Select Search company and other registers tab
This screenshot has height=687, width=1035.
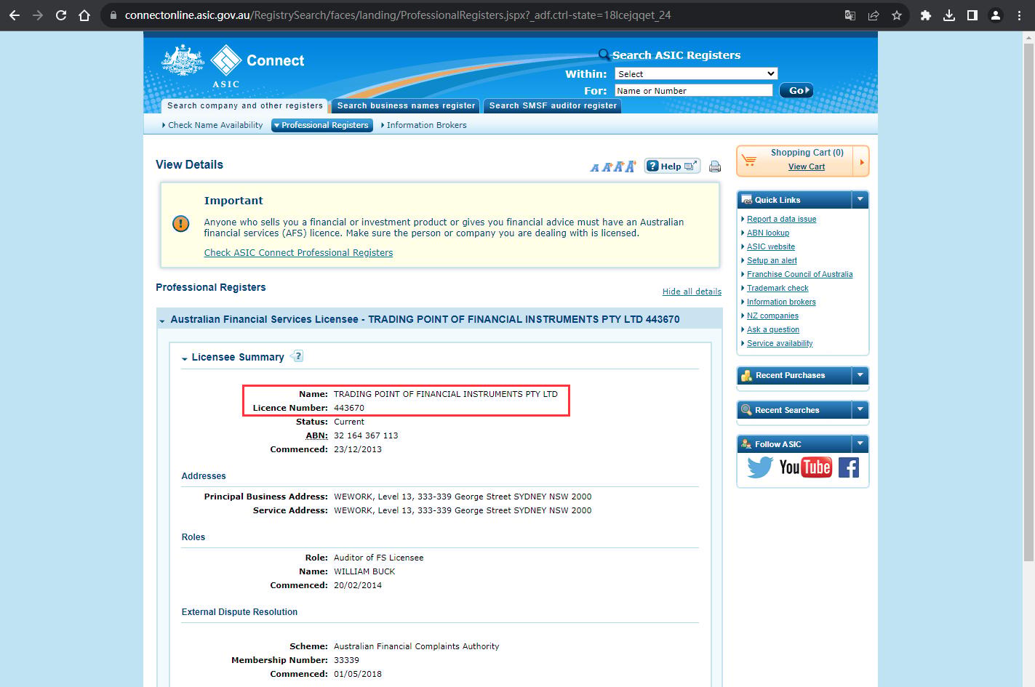click(244, 105)
